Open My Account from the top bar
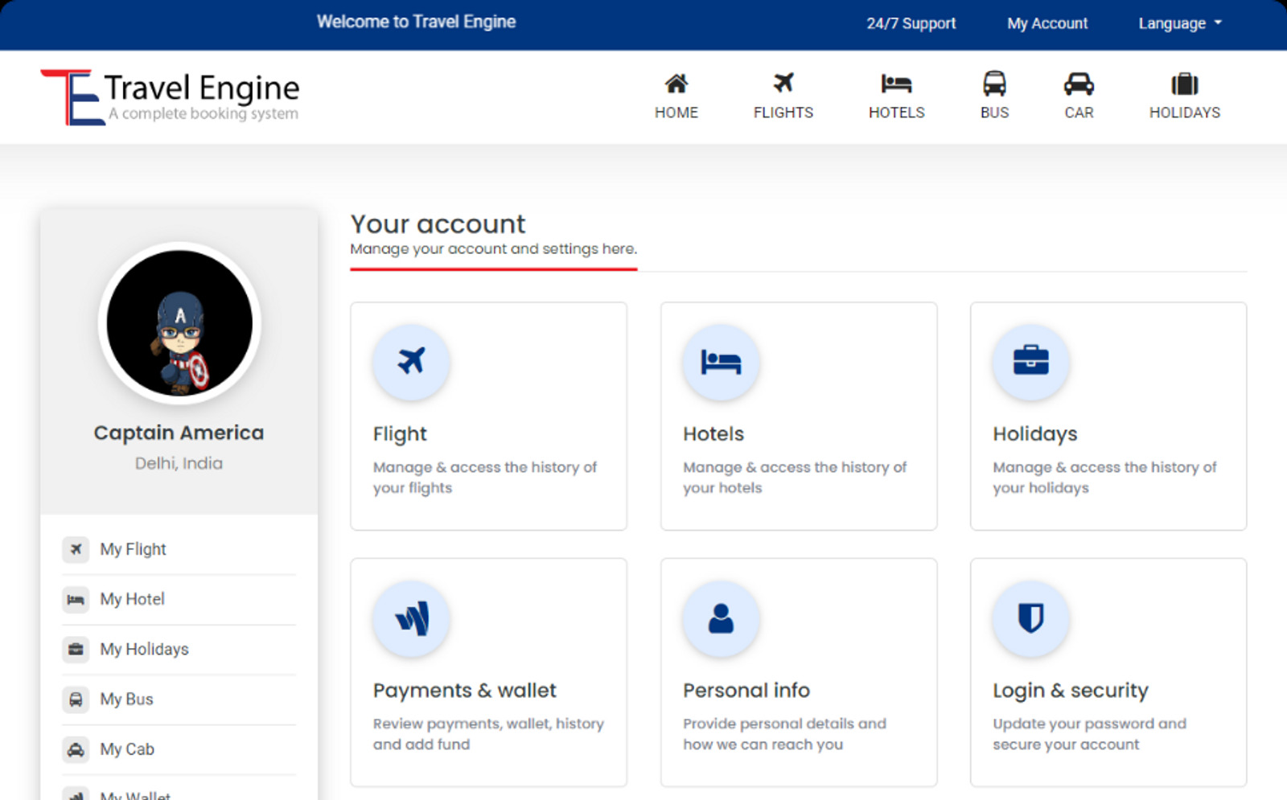The image size is (1287, 800). 1046,23
